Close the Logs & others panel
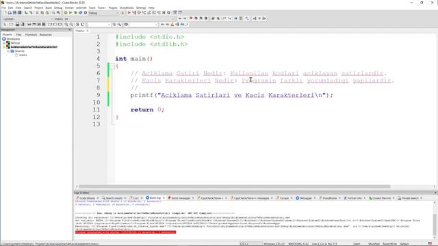Image resolution: width=438 pixels, height=246 pixels. click(435, 193)
